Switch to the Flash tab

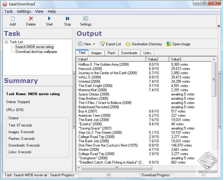(111, 53)
